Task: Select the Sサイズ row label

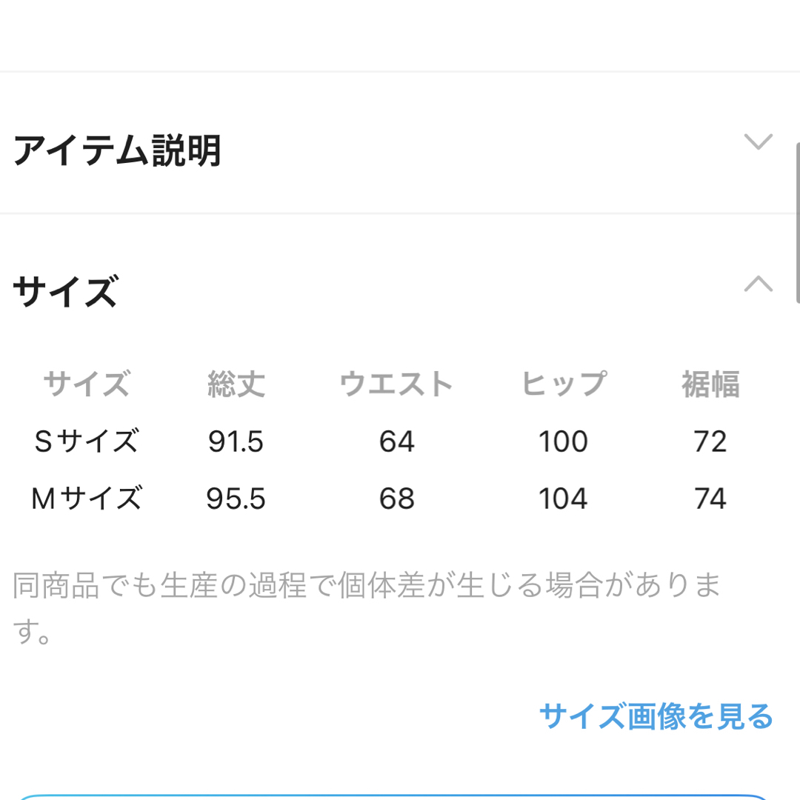Action: (86, 441)
